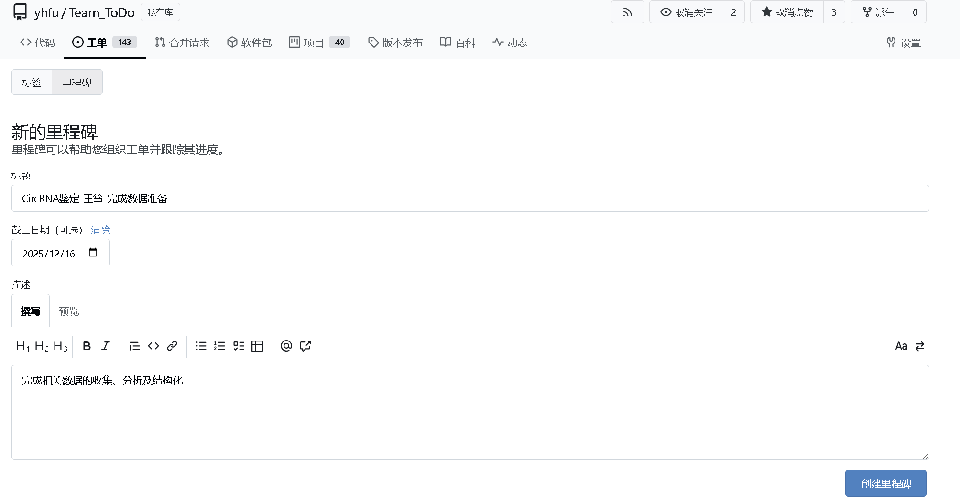Click 取消关注 to unwatch repository
The width and height of the screenshot is (960, 501).
tap(687, 12)
